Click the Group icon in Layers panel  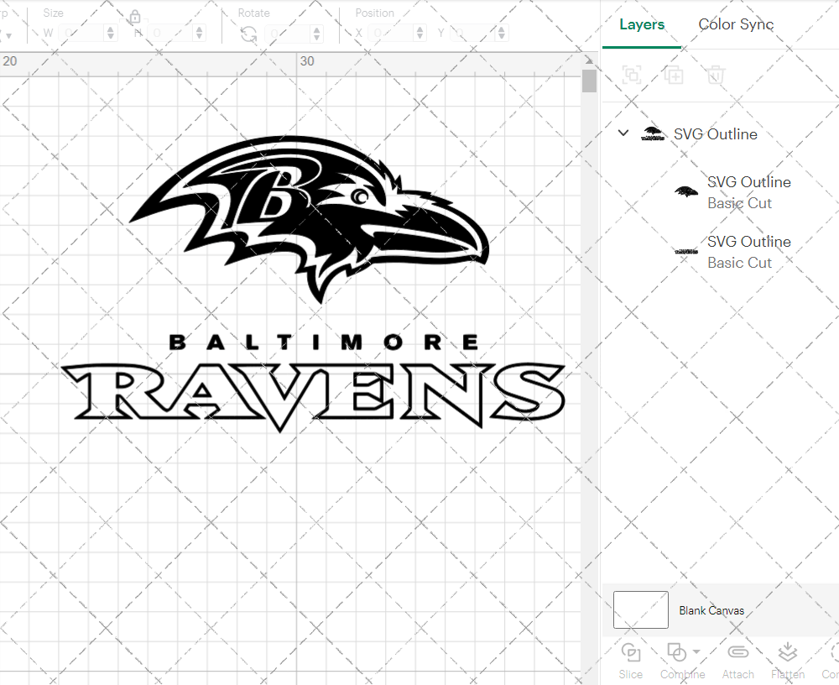(x=631, y=75)
